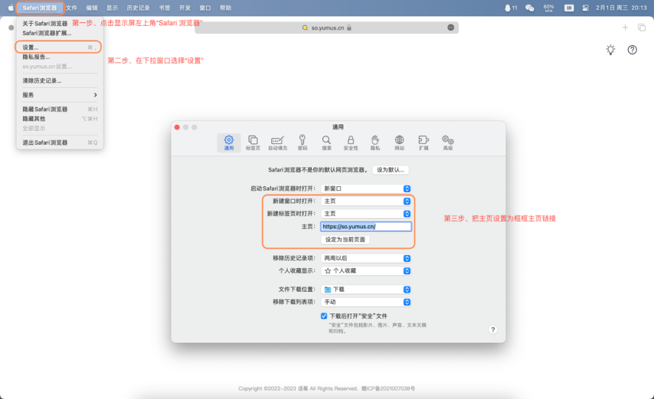Choose 隐藏Safari浏览器 menu entry

(x=59, y=109)
